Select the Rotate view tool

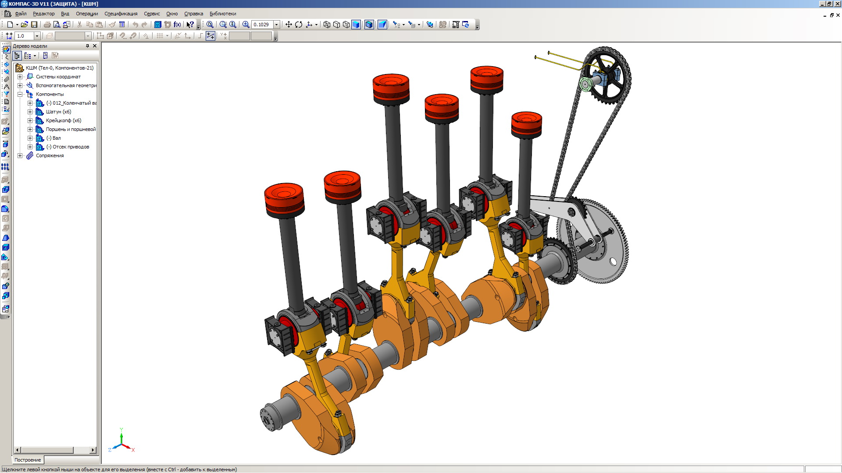[x=299, y=25]
